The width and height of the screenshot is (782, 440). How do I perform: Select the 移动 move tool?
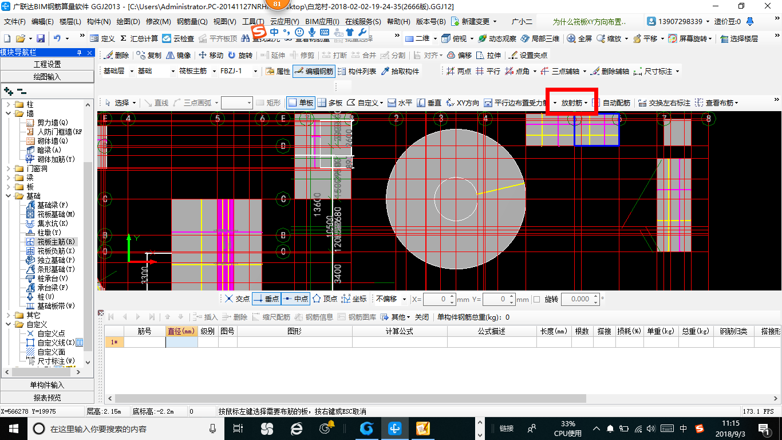coord(211,56)
